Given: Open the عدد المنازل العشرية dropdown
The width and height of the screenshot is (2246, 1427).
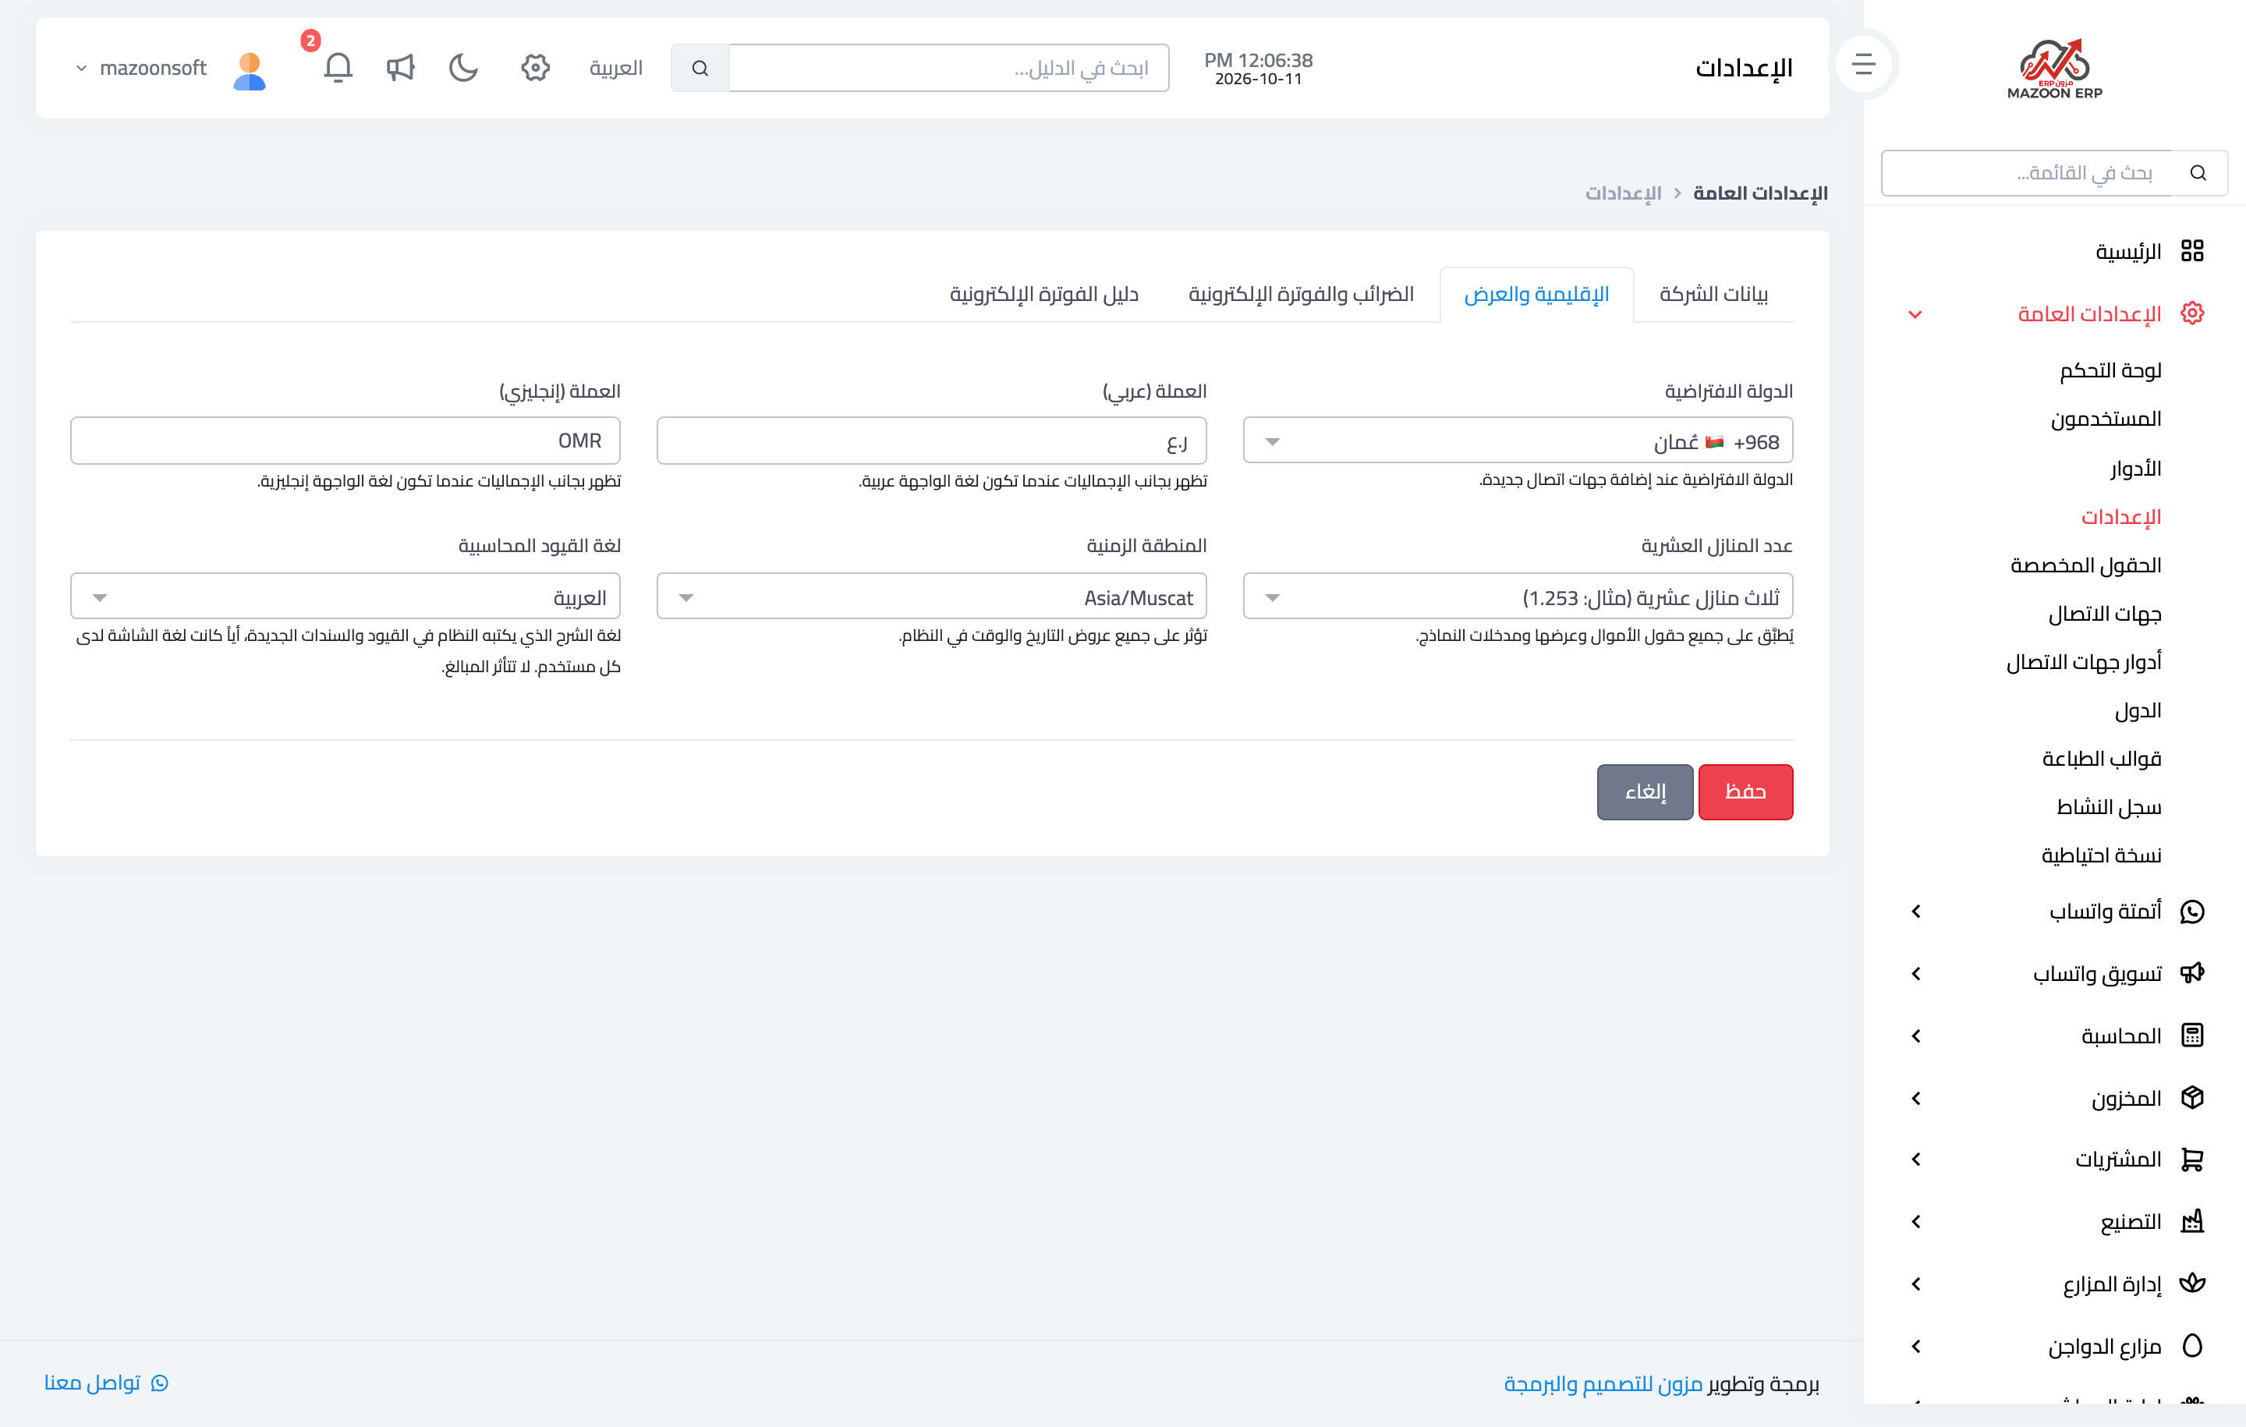Looking at the screenshot, I should click(x=1518, y=597).
